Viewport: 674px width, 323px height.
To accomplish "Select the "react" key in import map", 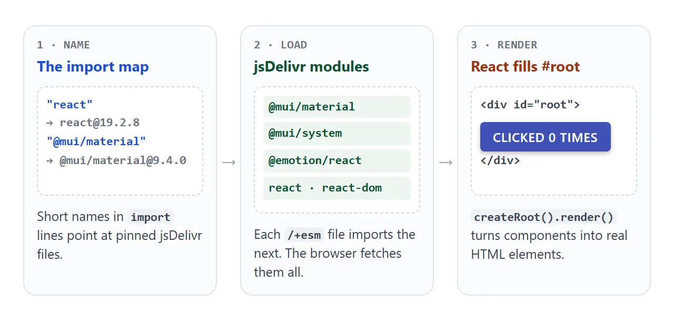I will [70, 104].
